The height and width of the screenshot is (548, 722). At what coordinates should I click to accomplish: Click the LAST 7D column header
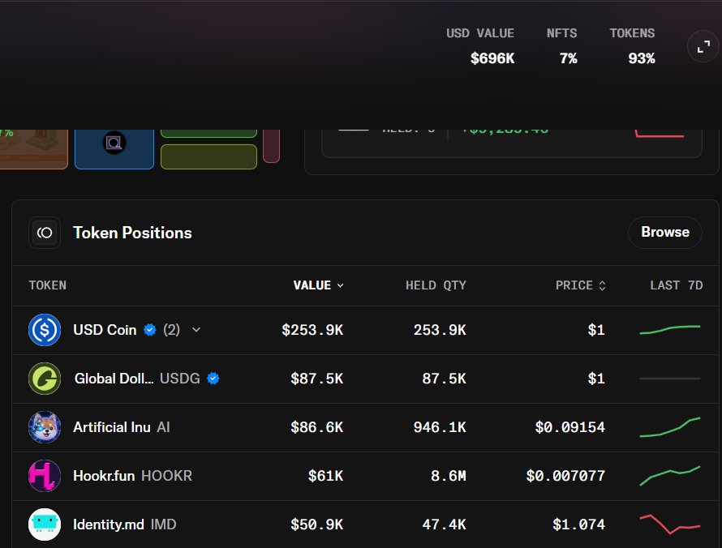point(677,285)
